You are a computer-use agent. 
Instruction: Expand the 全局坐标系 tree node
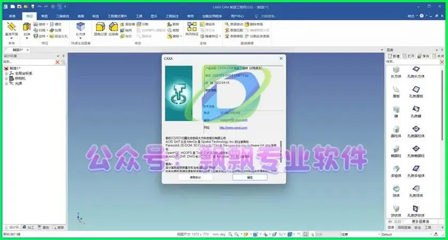click(x=6, y=74)
